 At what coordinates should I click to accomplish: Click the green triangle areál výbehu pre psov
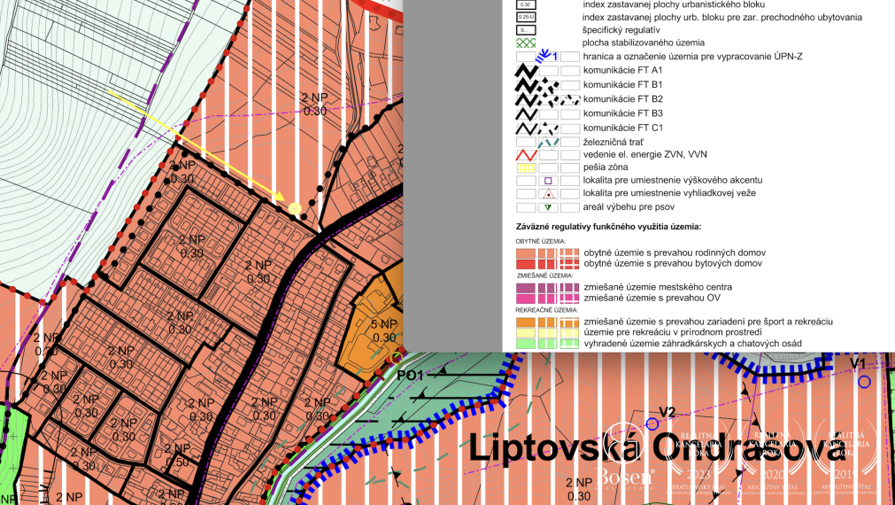tap(549, 207)
